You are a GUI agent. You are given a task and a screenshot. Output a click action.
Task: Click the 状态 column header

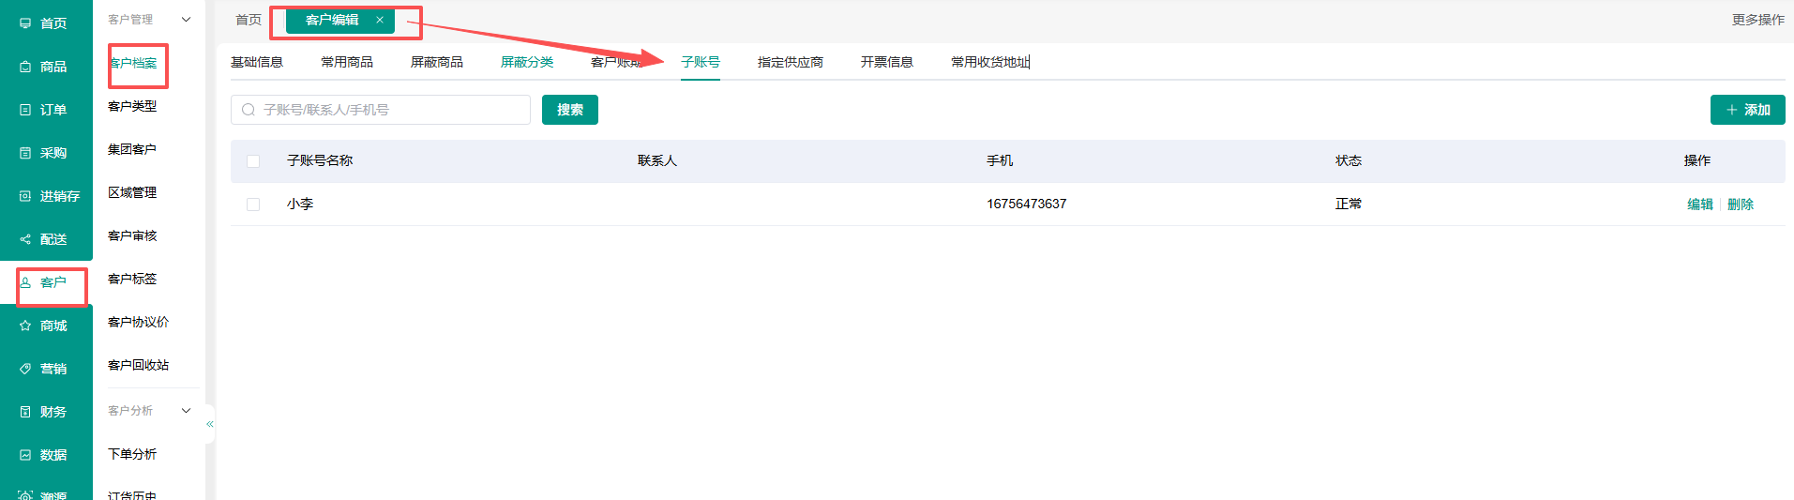[1349, 160]
